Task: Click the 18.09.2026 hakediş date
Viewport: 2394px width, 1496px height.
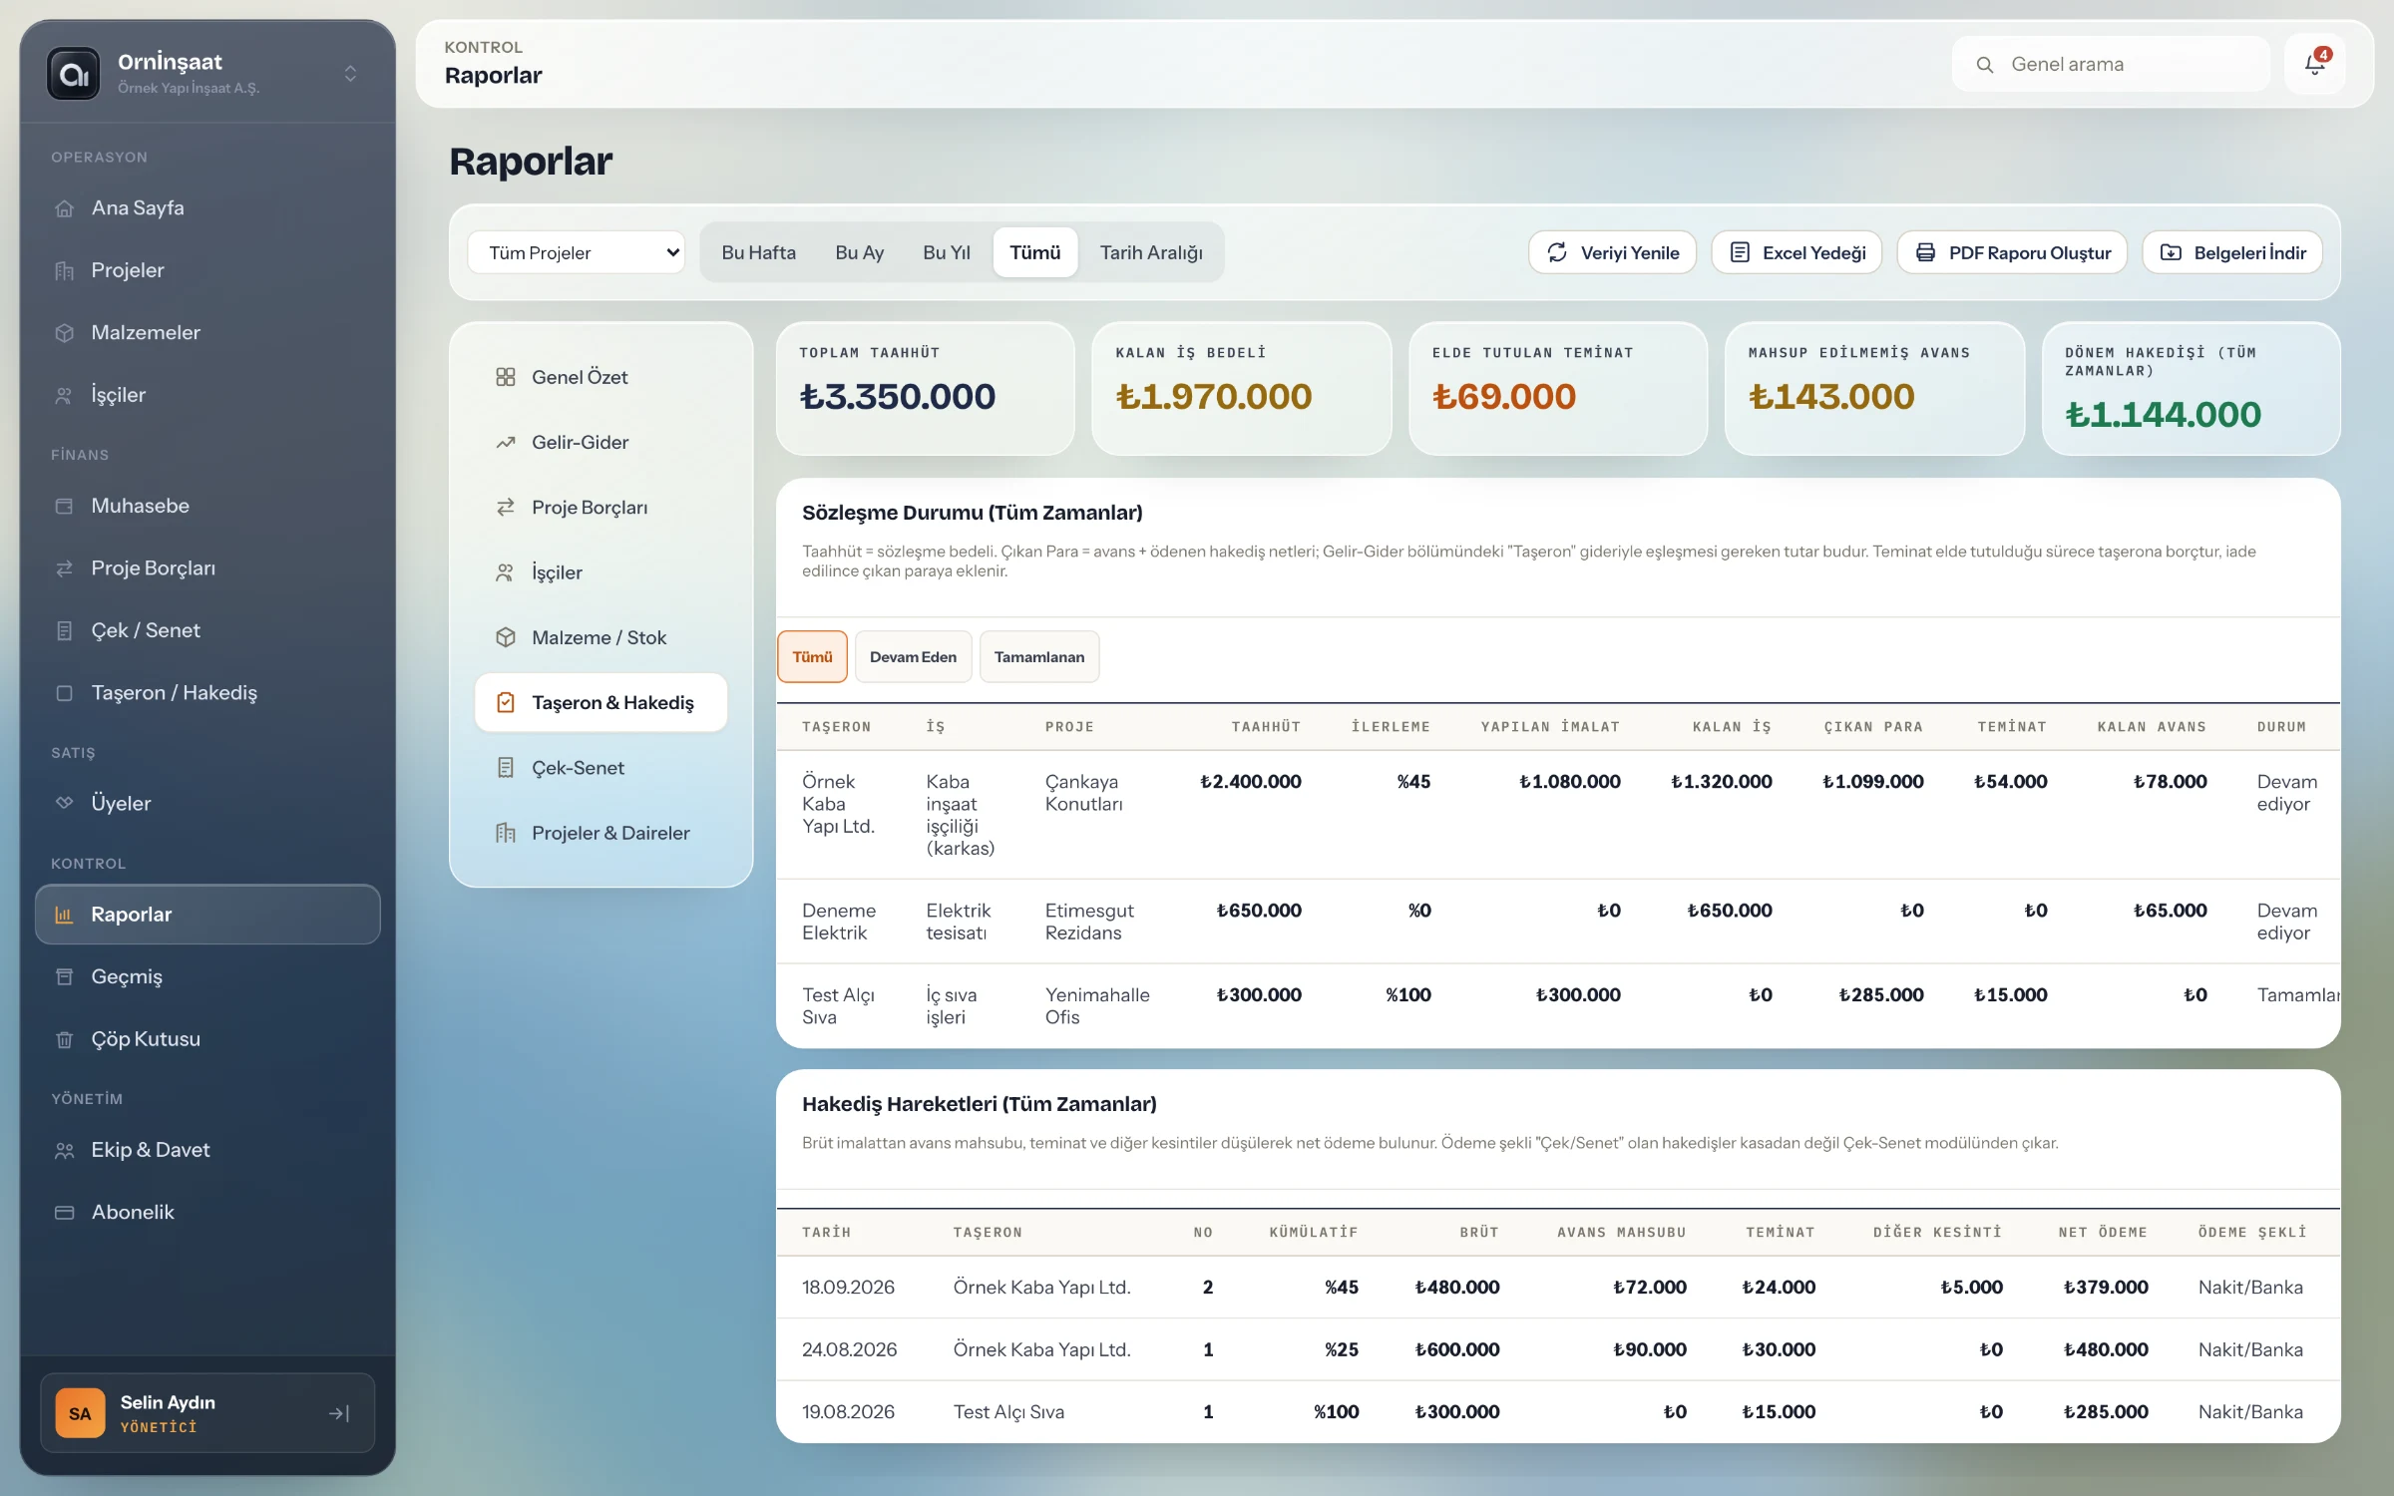Action: tap(848, 1288)
